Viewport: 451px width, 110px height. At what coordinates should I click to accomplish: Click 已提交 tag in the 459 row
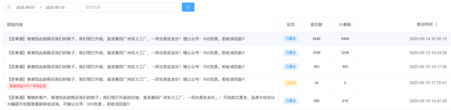291,101
